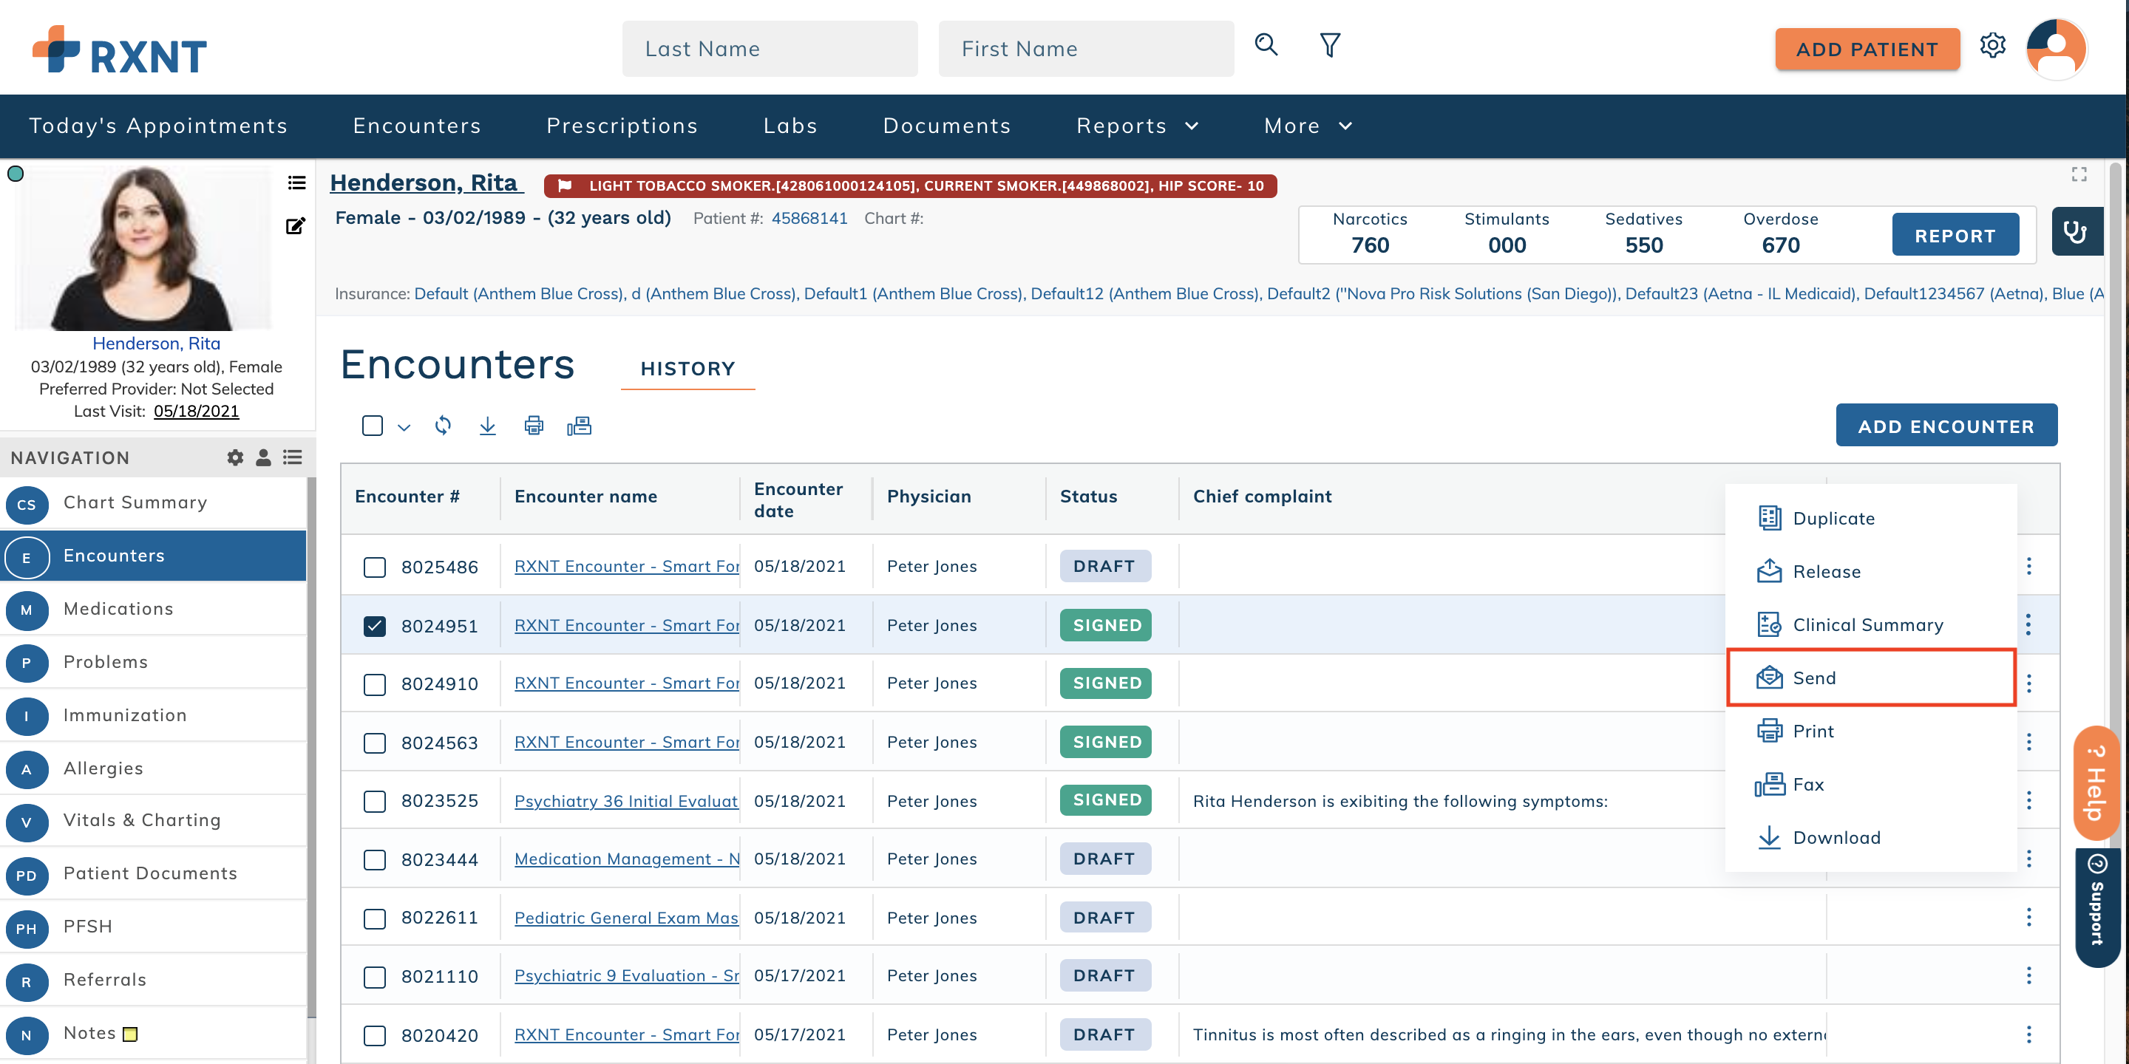Open last visit date 05/18/2021 link

click(x=196, y=412)
